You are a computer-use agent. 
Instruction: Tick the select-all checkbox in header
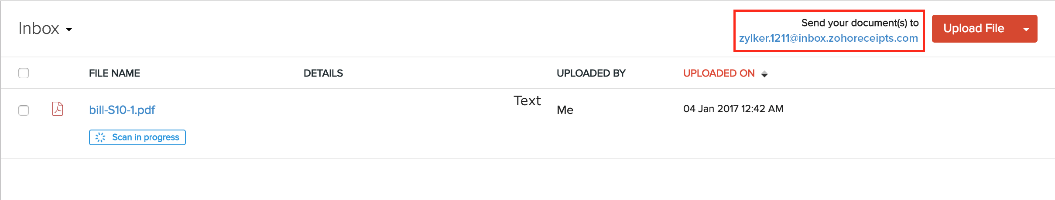[24, 73]
